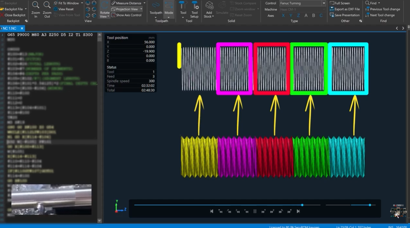Open the Find menu in ribbon
This screenshot has width=410, height=228.
373,3
